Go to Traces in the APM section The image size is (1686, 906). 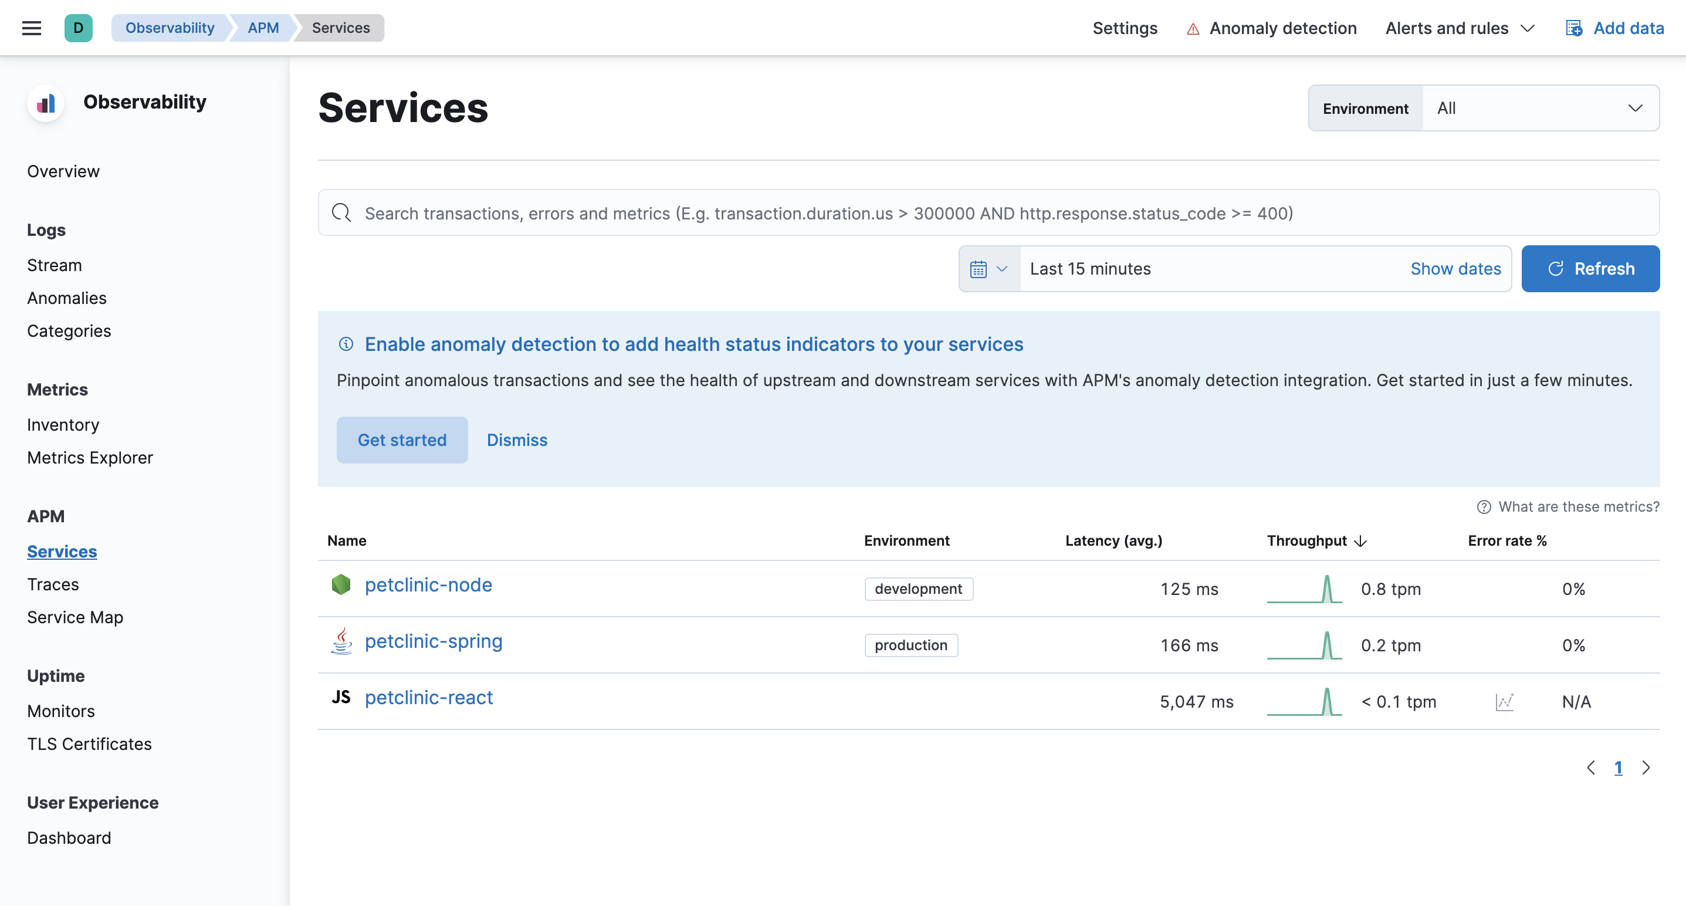pyautogui.click(x=52, y=584)
